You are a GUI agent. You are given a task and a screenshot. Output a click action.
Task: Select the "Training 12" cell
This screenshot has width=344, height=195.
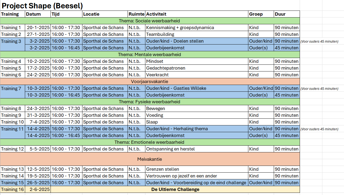13,149
